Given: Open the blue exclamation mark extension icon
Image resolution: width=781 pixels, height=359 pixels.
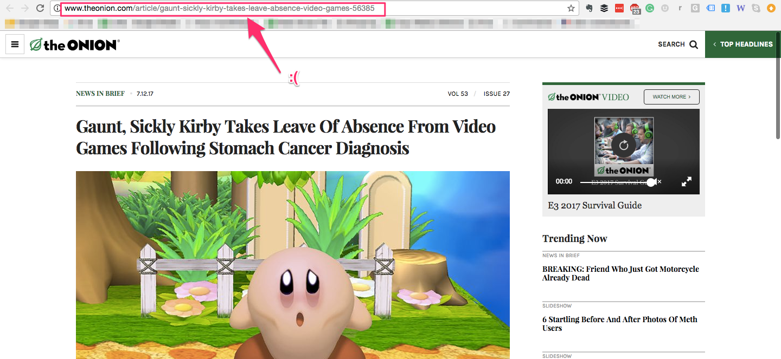Looking at the screenshot, I should click(726, 8).
